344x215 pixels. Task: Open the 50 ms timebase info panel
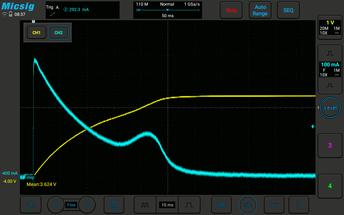(x=167, y=10)
